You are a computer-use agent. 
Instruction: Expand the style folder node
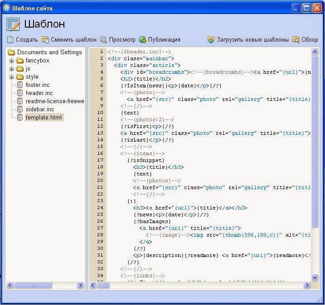pyautogui.click(x=12, y=77)
